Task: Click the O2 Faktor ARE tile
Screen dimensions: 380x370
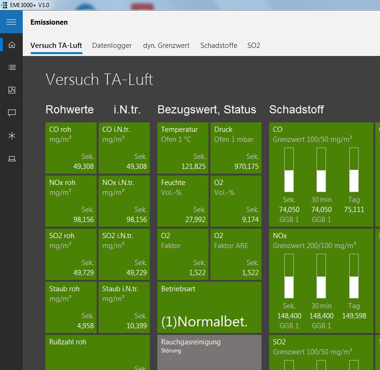Action: tap(236, 254)
